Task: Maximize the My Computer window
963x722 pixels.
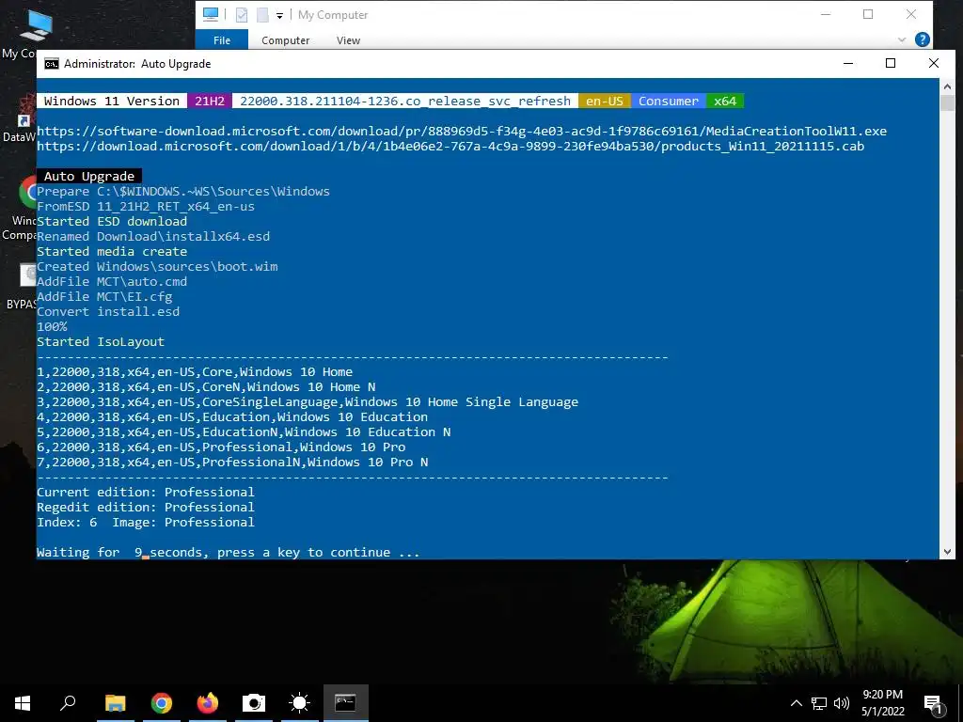Action: click(x=868, y=14)
